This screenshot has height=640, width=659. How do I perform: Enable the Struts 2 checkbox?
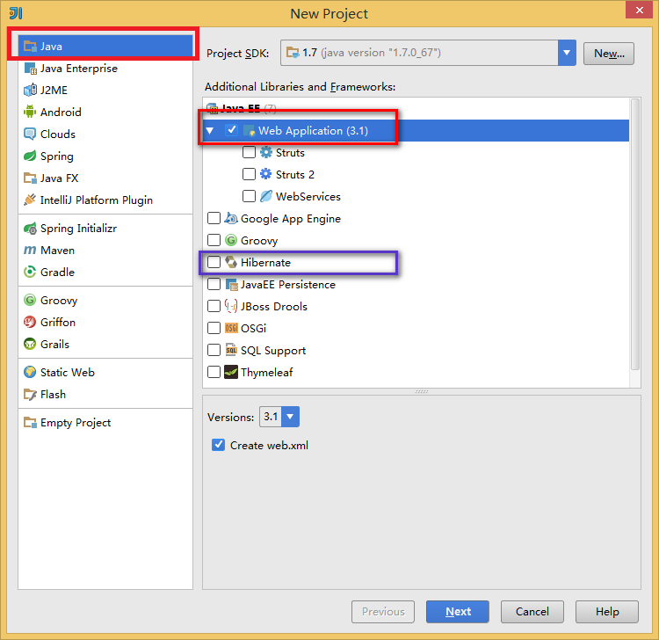coord(249,174)
